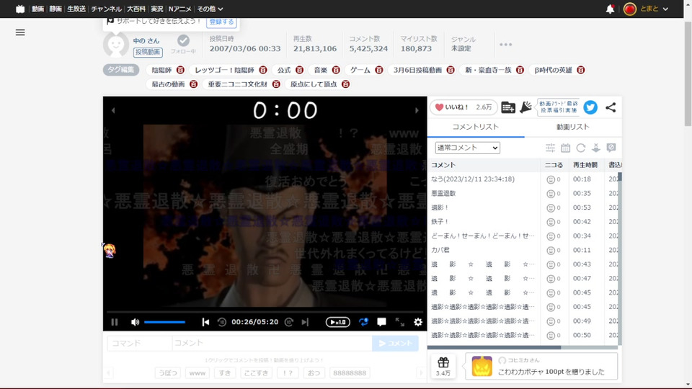Screen dimensions: 692x389
Task: Open more options ellipsis near ジャンル
Action: 506,45
